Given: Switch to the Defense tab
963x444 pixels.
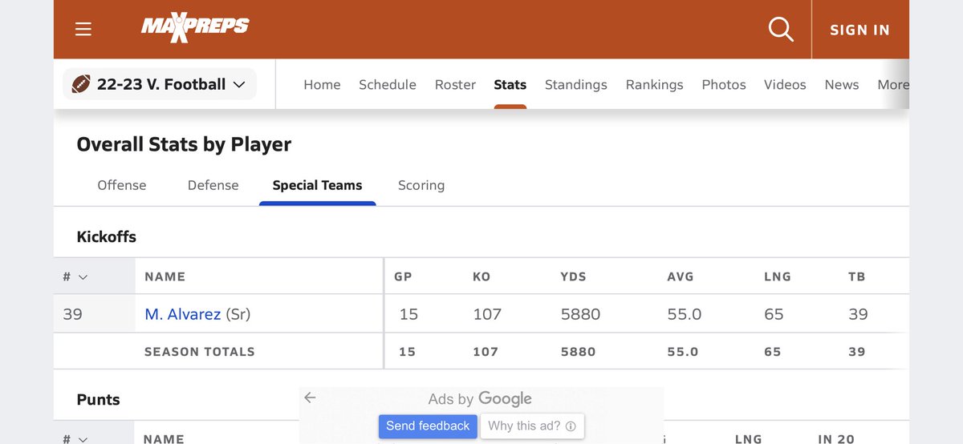Looking at the screenshot, I should [x=213, y=185].
